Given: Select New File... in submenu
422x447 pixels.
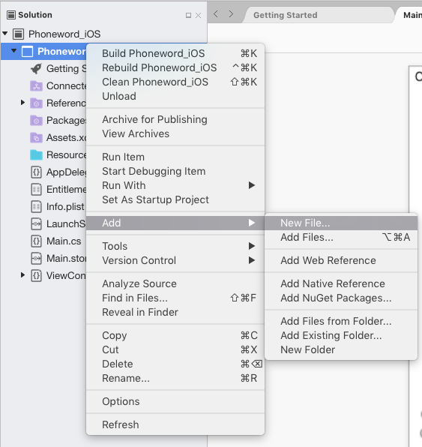Looking at the screenshot, I should [341, 223].
